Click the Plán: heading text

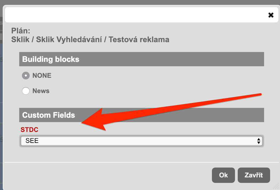click(x=21, y=30)
